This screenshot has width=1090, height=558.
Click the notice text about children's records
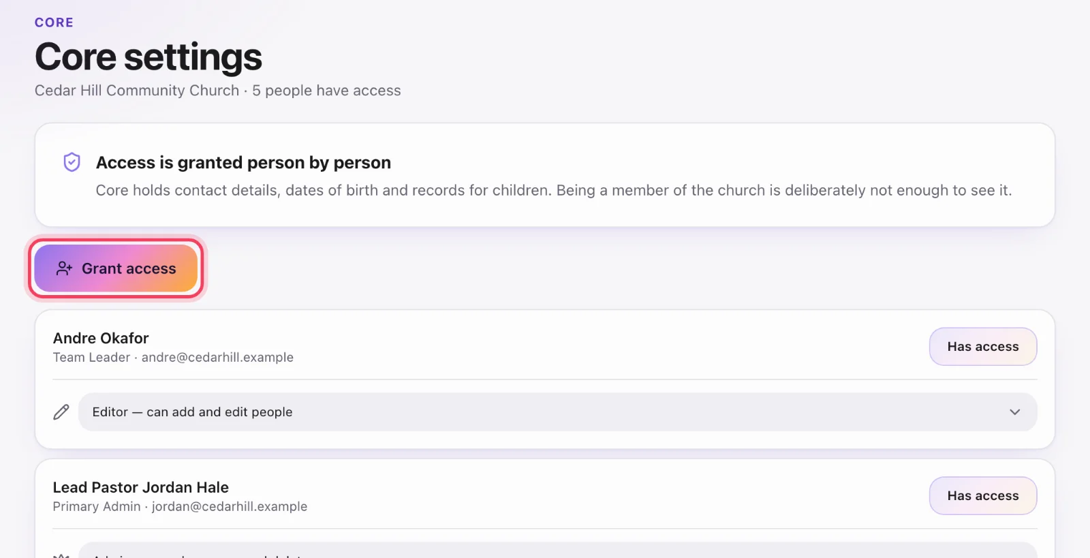click(x=554, y=191)
